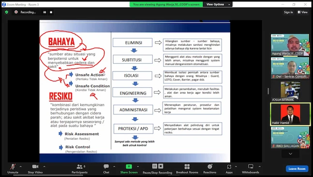Select Agung Warja's video thumbnail
This screenshot has height=177, width=313.
[290, 45]
